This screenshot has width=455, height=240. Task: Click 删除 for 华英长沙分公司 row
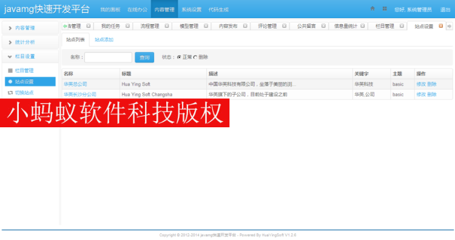[432, 94]
